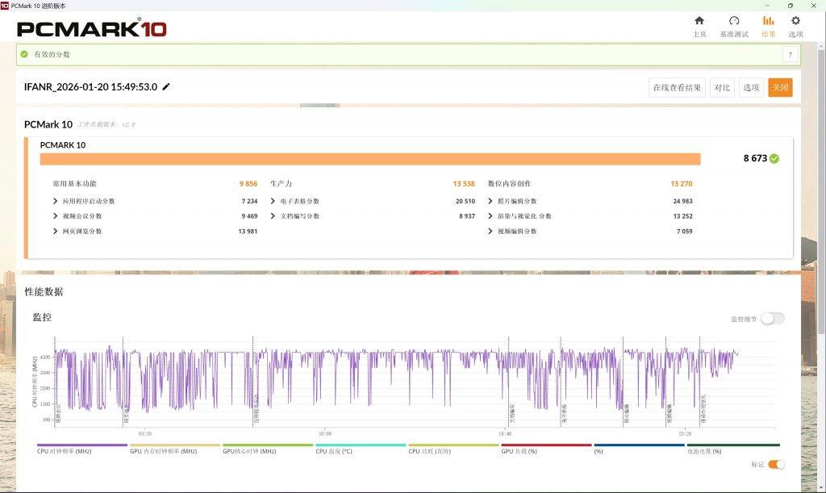Image resolution: width=826 pixels, height=493 pixels.
Task: Open the 主页 home icon
Action: click(699, 21)
